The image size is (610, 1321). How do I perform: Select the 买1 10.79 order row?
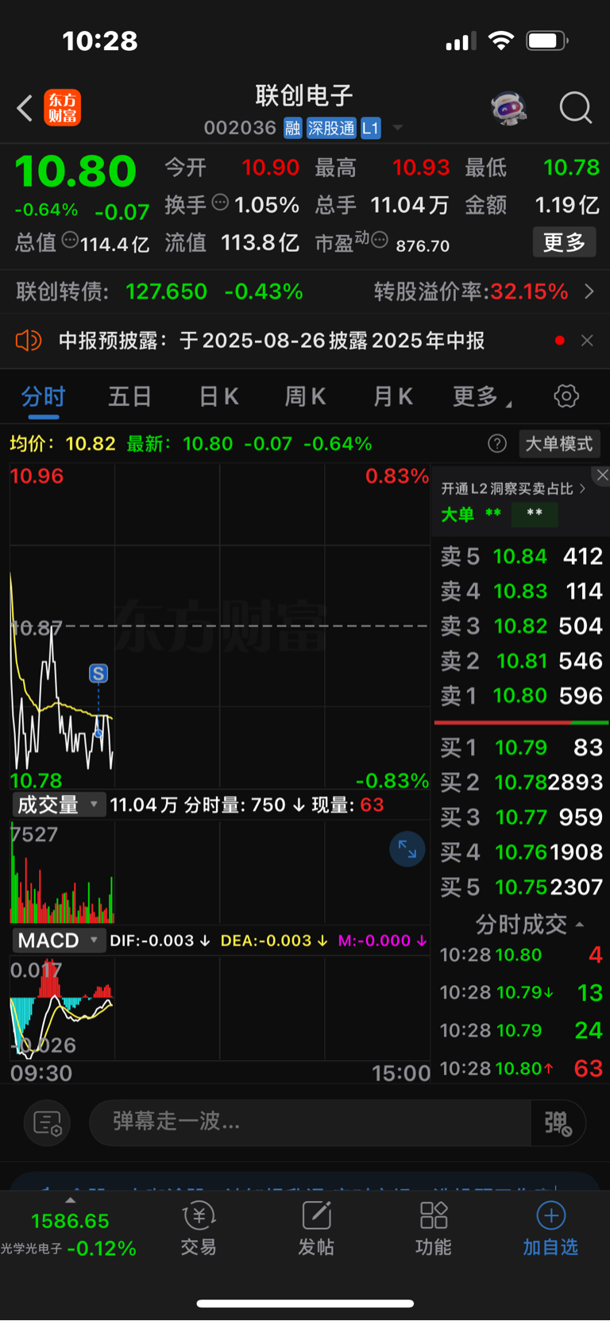[521, 747]
